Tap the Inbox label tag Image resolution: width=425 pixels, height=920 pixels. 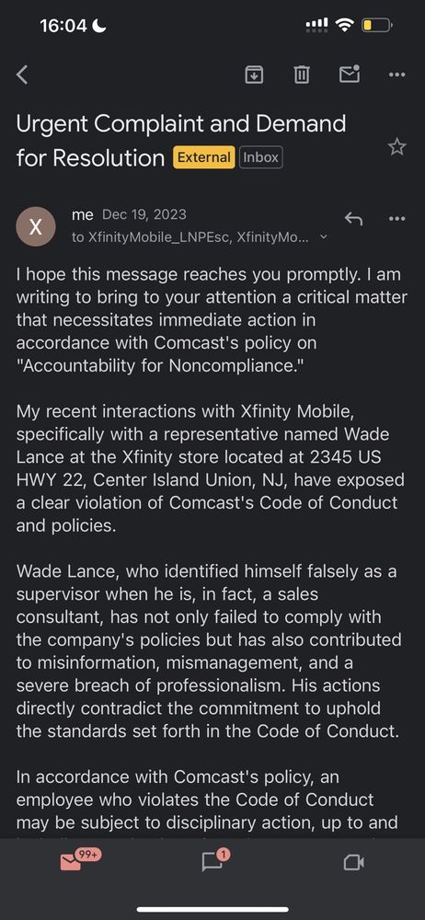[x=260, y=157]
